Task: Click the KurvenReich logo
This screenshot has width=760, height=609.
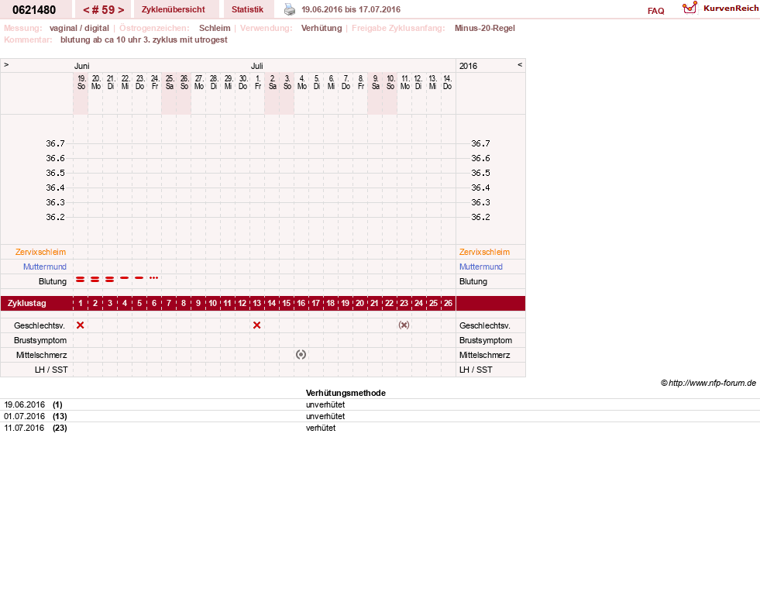Action: 720,9
